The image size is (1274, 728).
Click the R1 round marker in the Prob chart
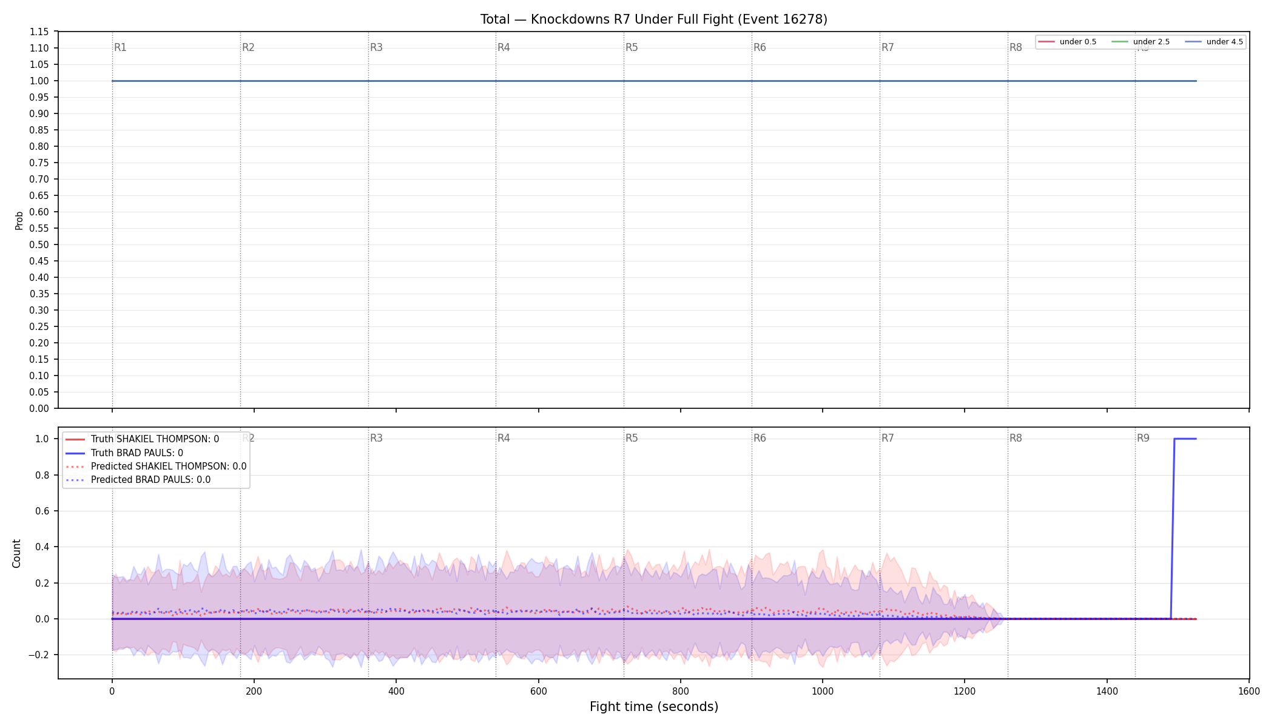121,47
